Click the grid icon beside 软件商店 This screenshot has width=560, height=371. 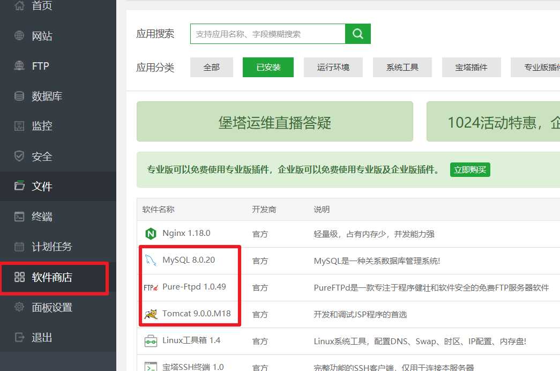point(19,277)
